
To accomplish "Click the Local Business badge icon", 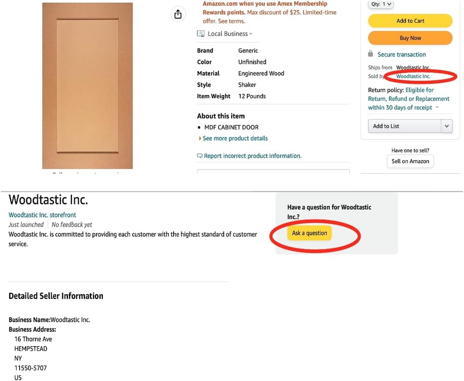I will (x=201, y=34).
